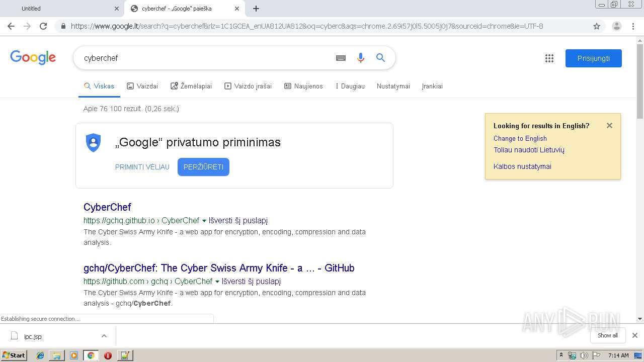Show hidden tray icons arrow
The image size is (644, 362).
tap(561, 355)
